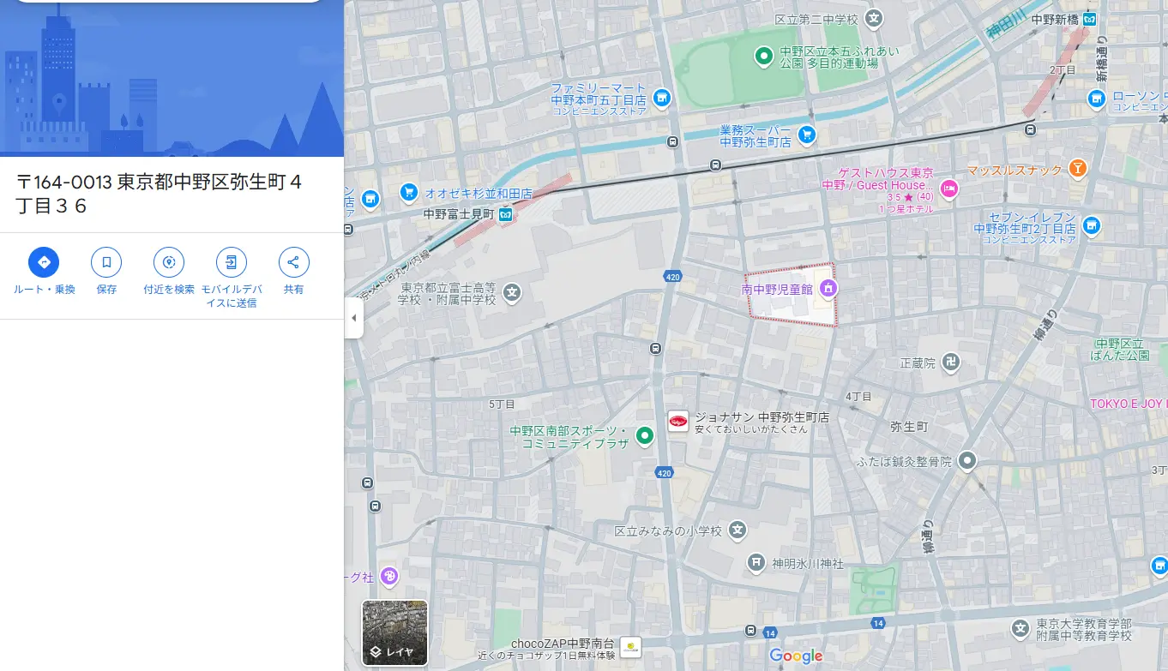1168x671 pixels.
Task: Select 中野区南部スポーツ・コミュニティプラザ green pin
Action: tap(645, 437)
